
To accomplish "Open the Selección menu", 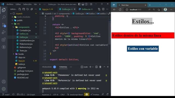I will tap(27, 4).
